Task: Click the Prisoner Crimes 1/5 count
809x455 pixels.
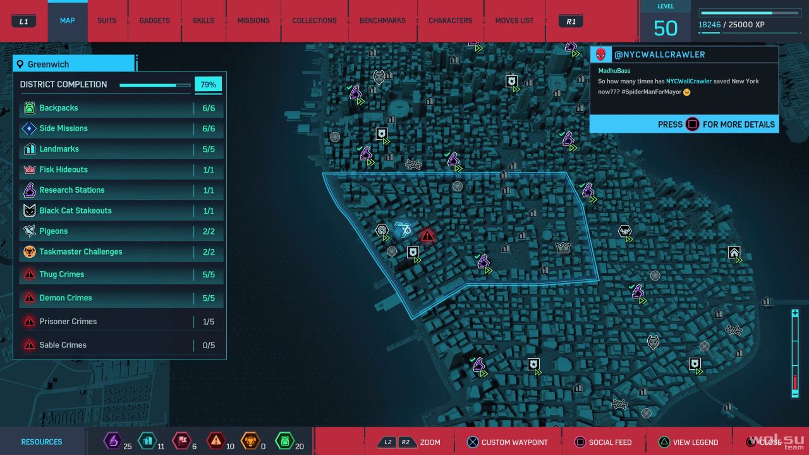Action: (209, 322)
